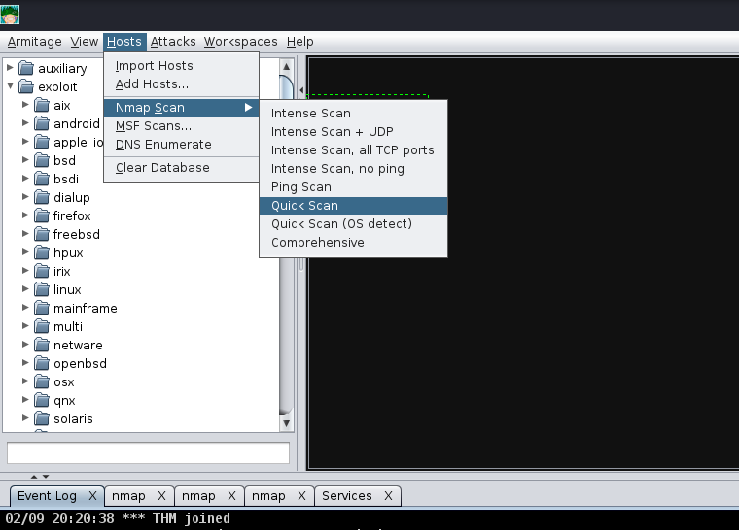Expand the osx folder arrow

(x=25, y=381)
